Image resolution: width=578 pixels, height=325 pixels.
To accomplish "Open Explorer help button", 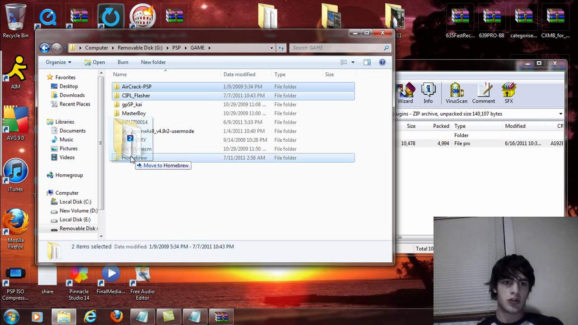I will (382, 62).
